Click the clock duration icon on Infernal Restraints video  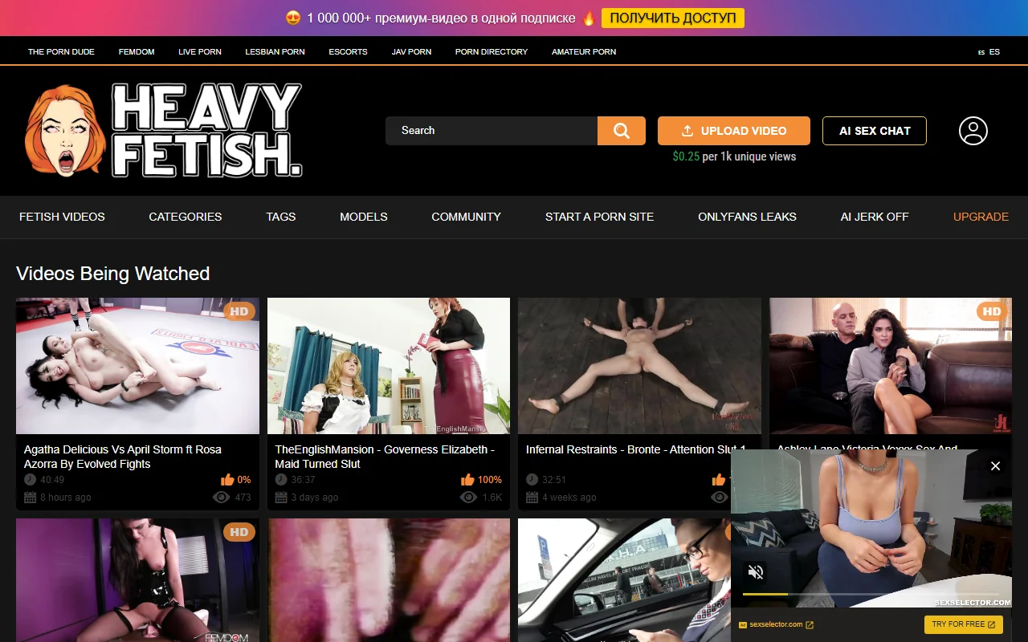coord(531,479)
